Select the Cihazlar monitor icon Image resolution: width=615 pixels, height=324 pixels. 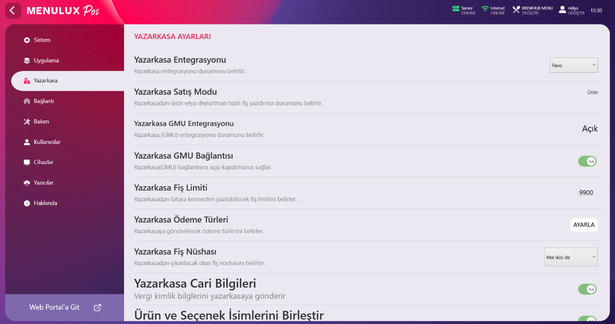26,162
